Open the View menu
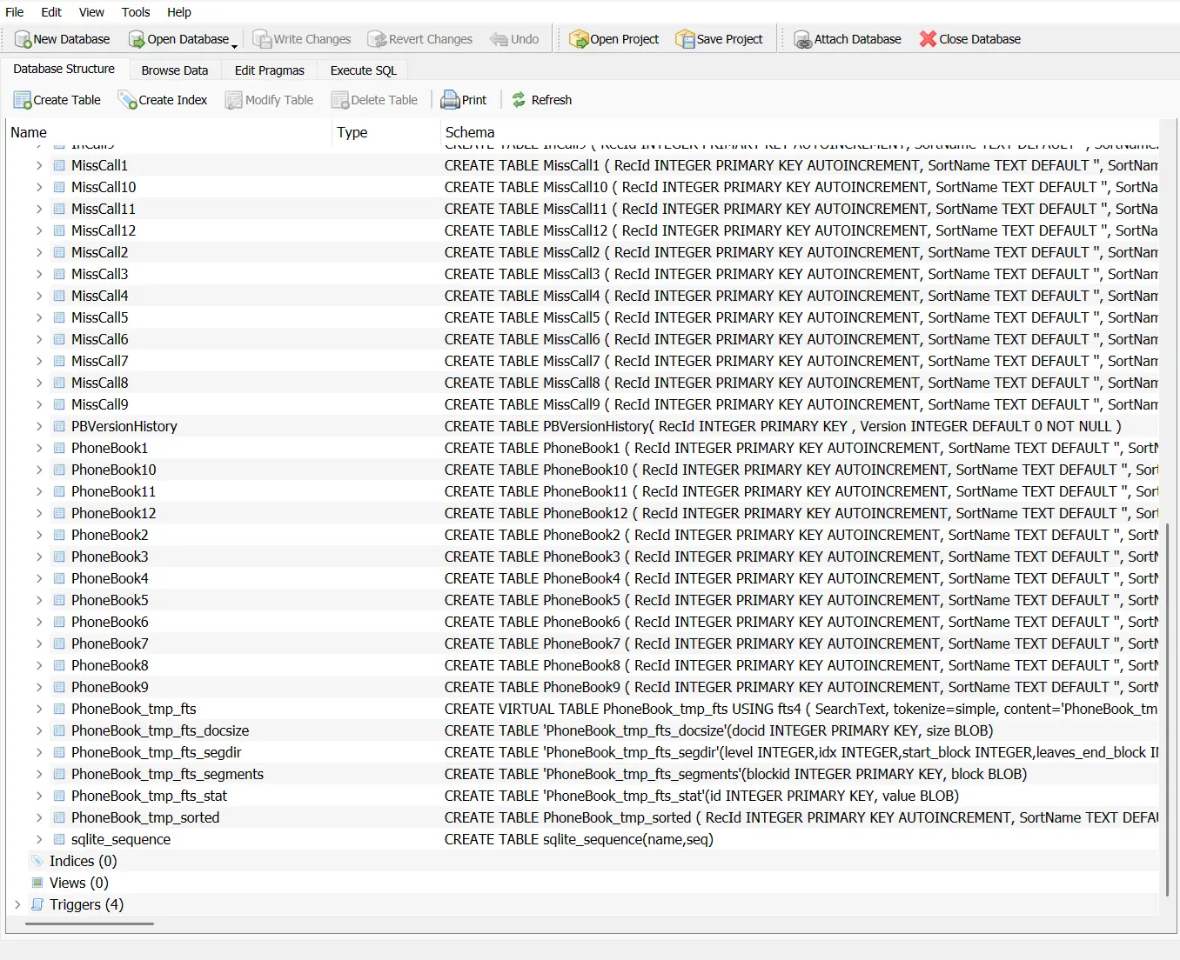Image resolution: width=1180 pixels, height=960 pixels. pyautogui.click(x=91, y=12)
